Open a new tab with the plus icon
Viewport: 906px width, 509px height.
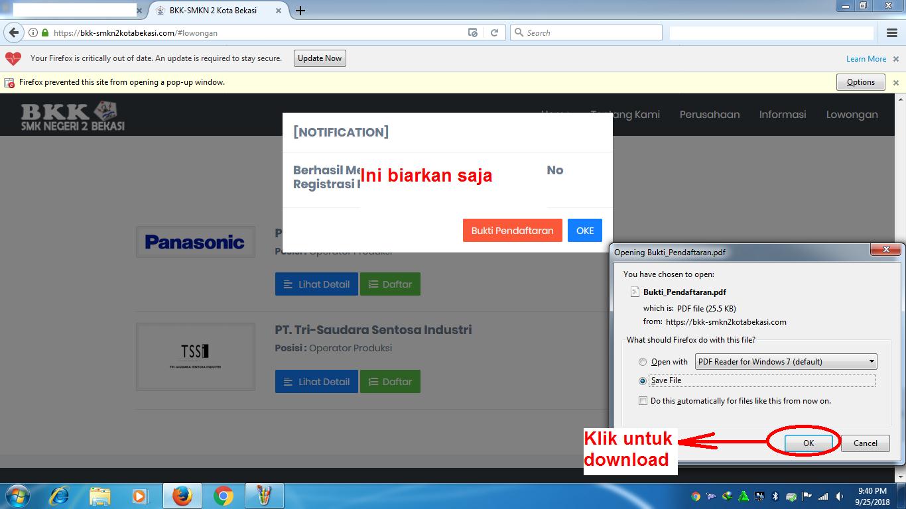[300, 11]
